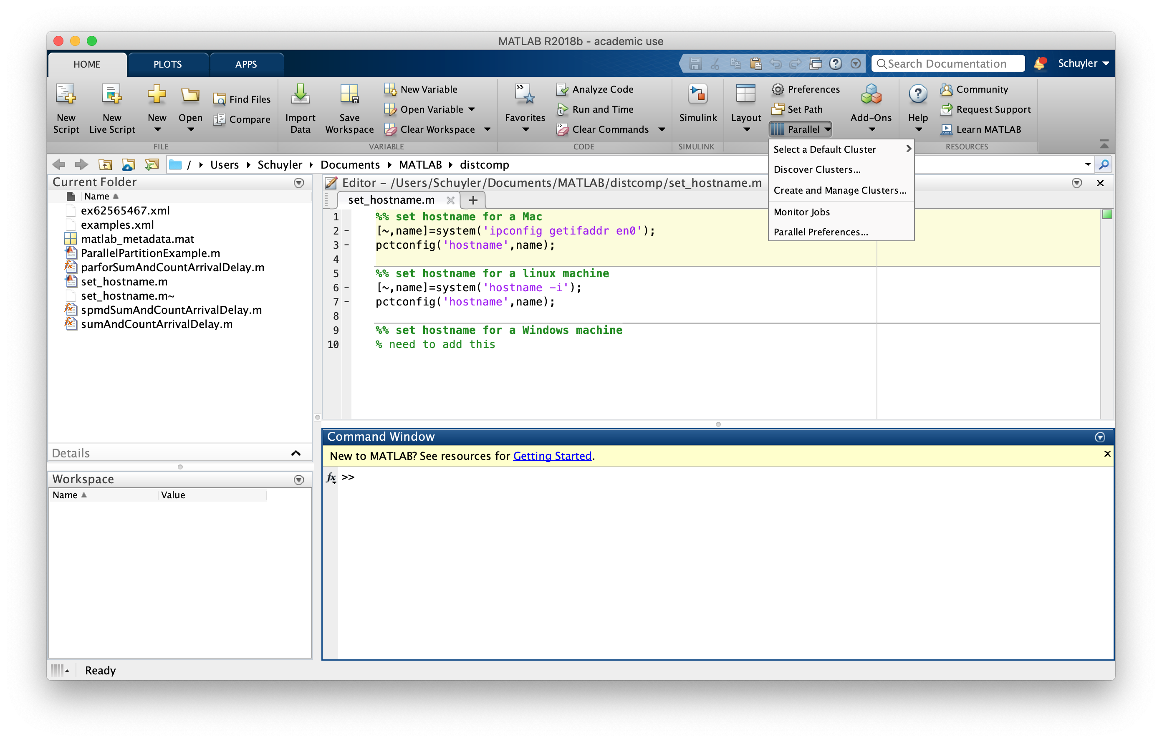This screenshot has width=1162, height=742.
Task: Switch to the PLOTS tab
Action: [x=167, y=64]
